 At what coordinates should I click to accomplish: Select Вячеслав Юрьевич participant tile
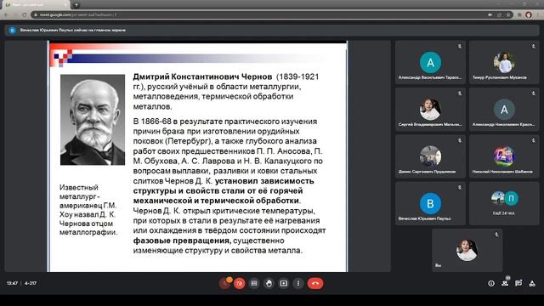430,203
